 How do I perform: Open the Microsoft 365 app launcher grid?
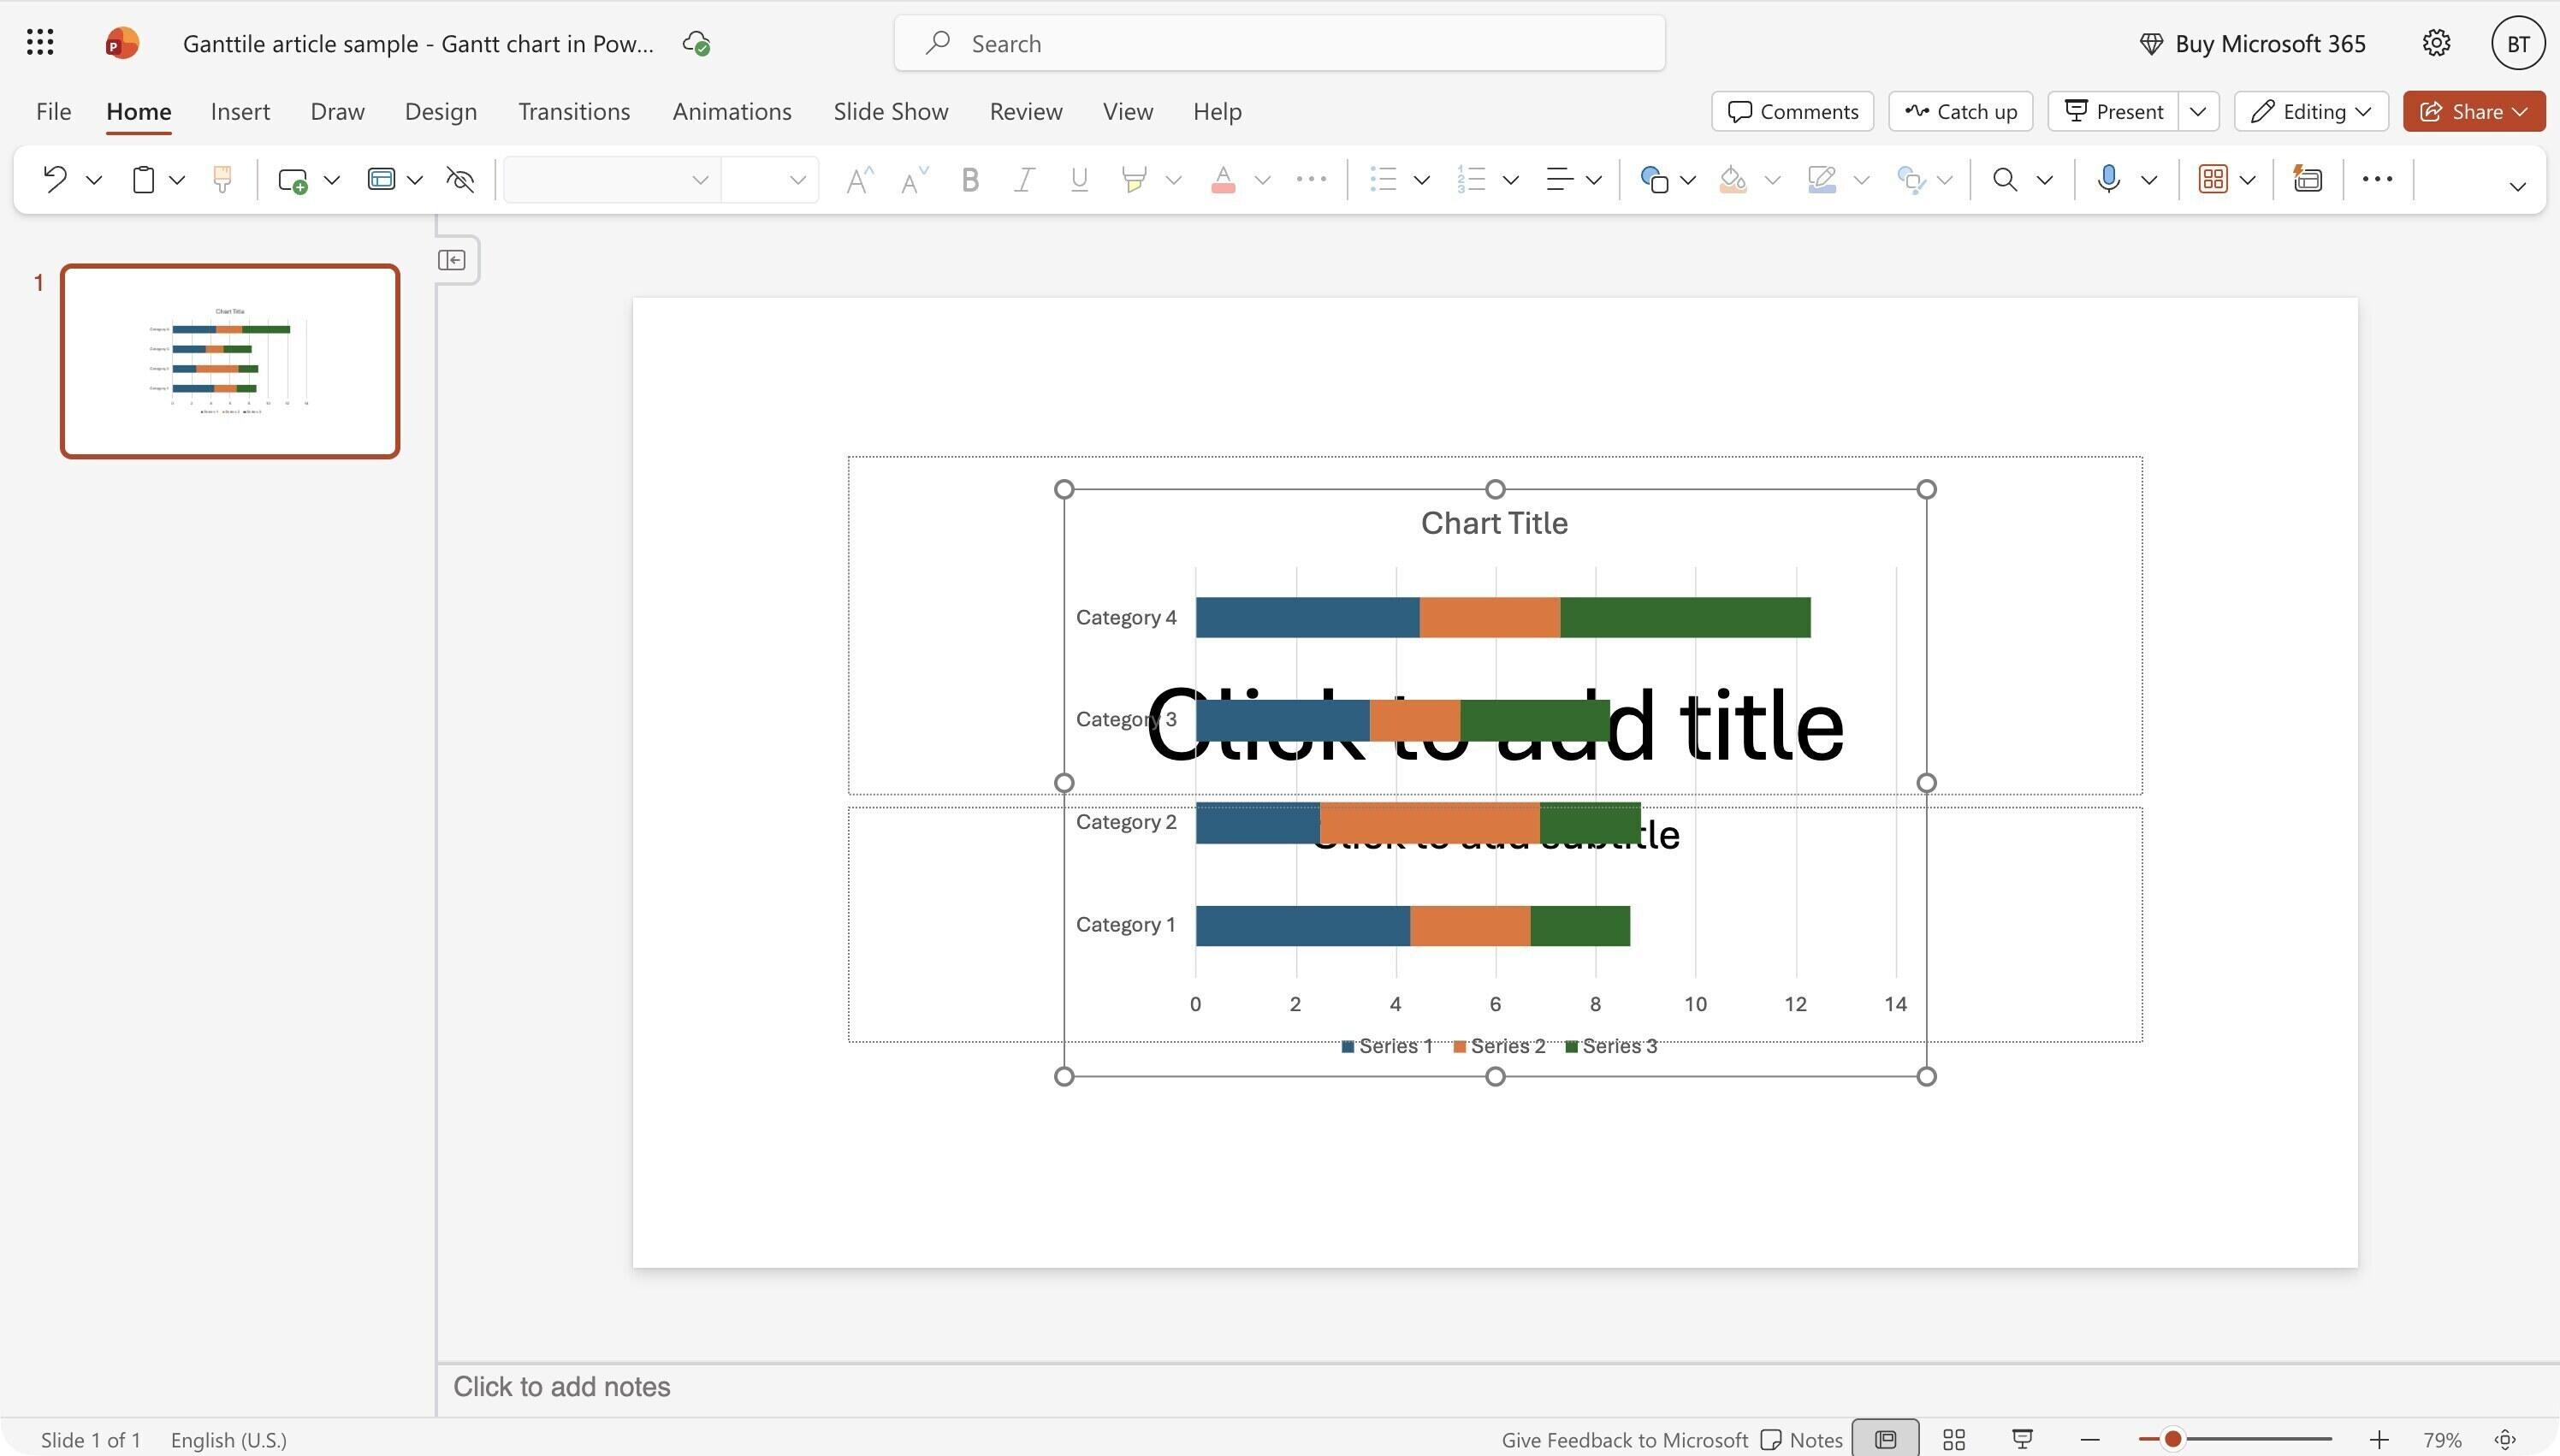(40, 43)
